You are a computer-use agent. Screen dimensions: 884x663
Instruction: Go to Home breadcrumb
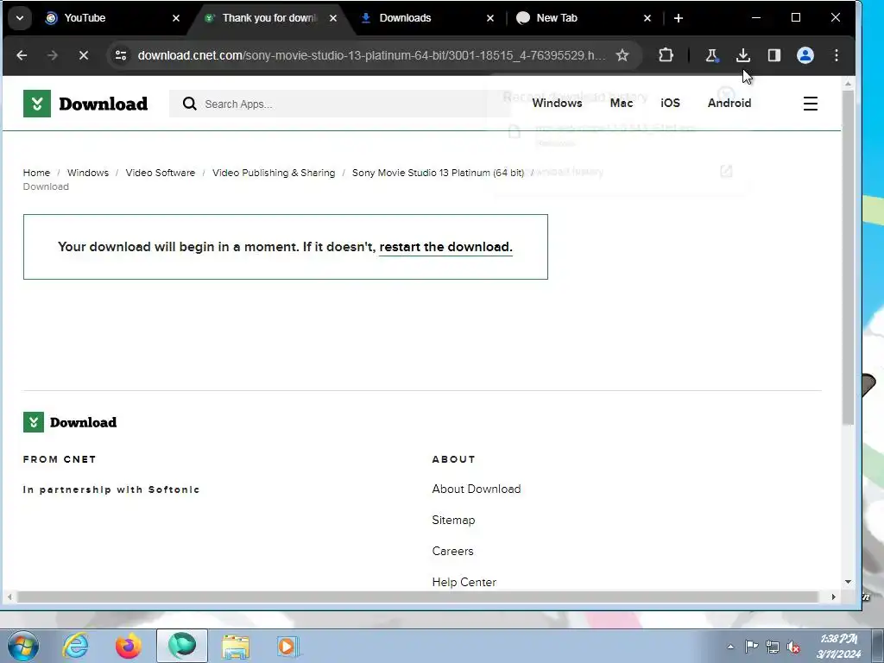click(36, 173)
